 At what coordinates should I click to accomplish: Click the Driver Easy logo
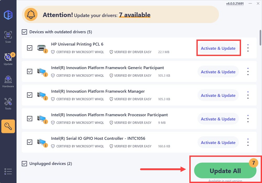click(x=8, y=14)
